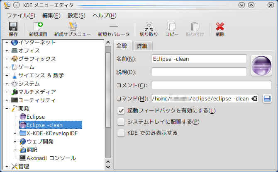The height and width of the screenshot is (172, 278).
Task: Expand the X-KDE-KDevelopIDE submenu node
Action: point(15,133)
